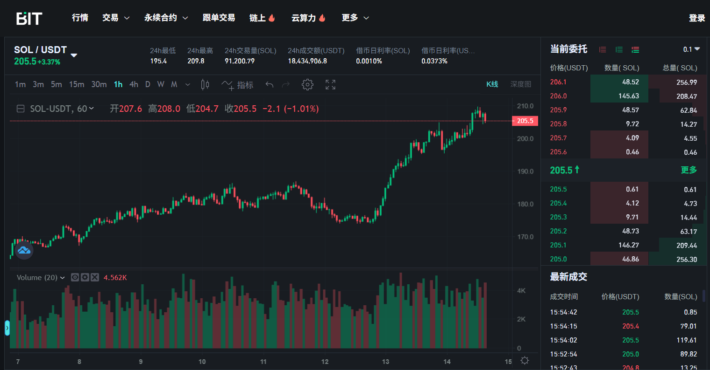Switch to the 深度图 tab
Screen dimensions: 710x370
[x=520, y=84]
